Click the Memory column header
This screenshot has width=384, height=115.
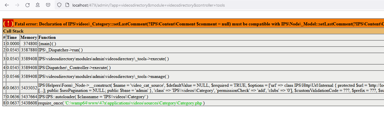29,37
